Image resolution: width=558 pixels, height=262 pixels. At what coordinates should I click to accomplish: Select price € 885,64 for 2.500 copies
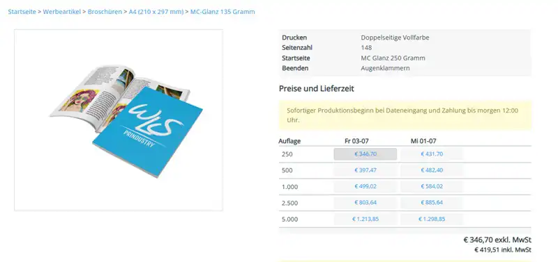(432, 203)
